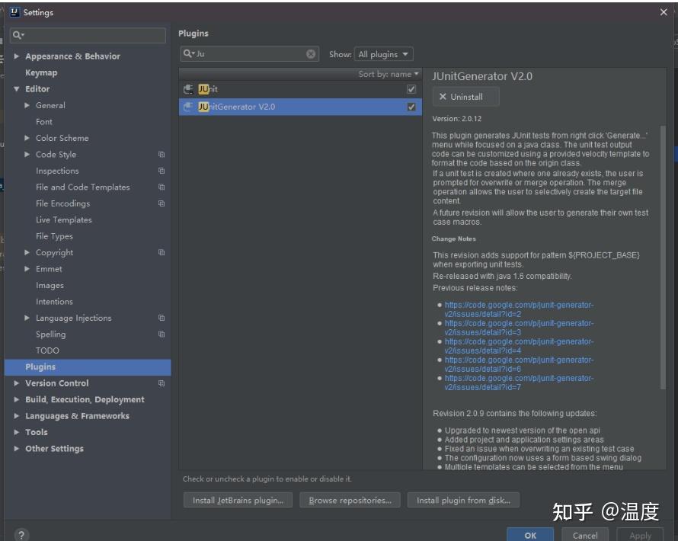Viewport: 678px width, 541px height.
Task: Click the Browse repositories button
Action: pyautogui.click(x=350, y=499)
